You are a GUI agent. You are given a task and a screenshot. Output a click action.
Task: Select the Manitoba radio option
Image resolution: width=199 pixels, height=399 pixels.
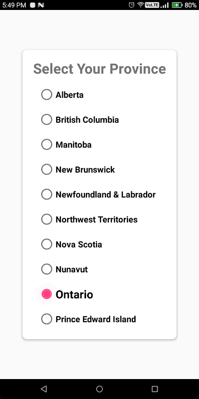[x=47, y=145]
